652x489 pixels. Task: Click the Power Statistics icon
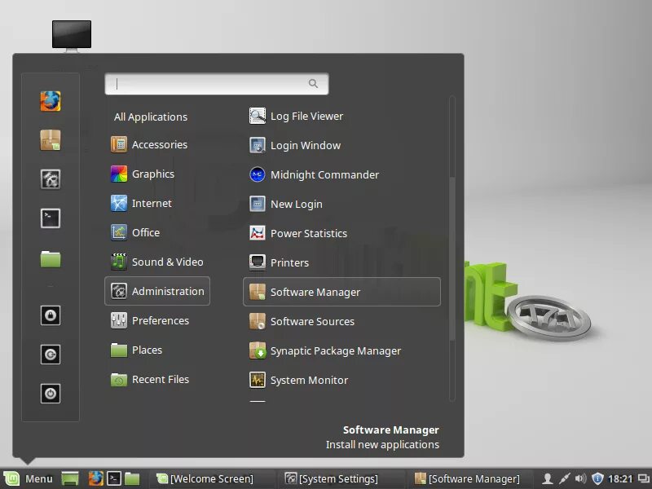258,233
